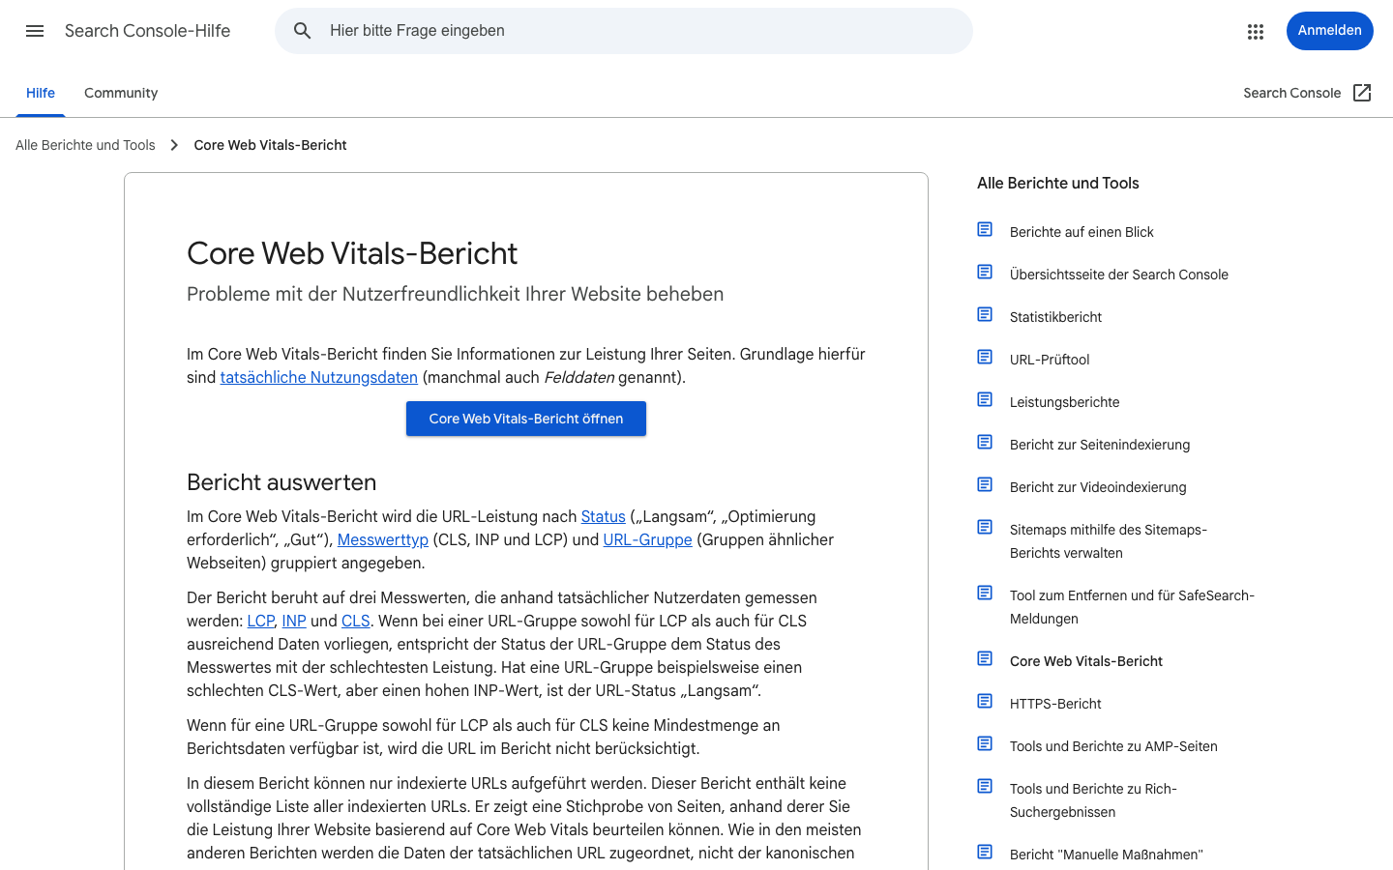Open Statistikbericht in the sidebar
The width and height of the screenshot is (1393, 870).
coord(1056,317)
